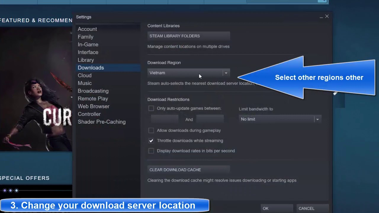Enable Display download rates in bits per second
The width and height of the screenshot is (379, 213).
click(x=151, y=151)
